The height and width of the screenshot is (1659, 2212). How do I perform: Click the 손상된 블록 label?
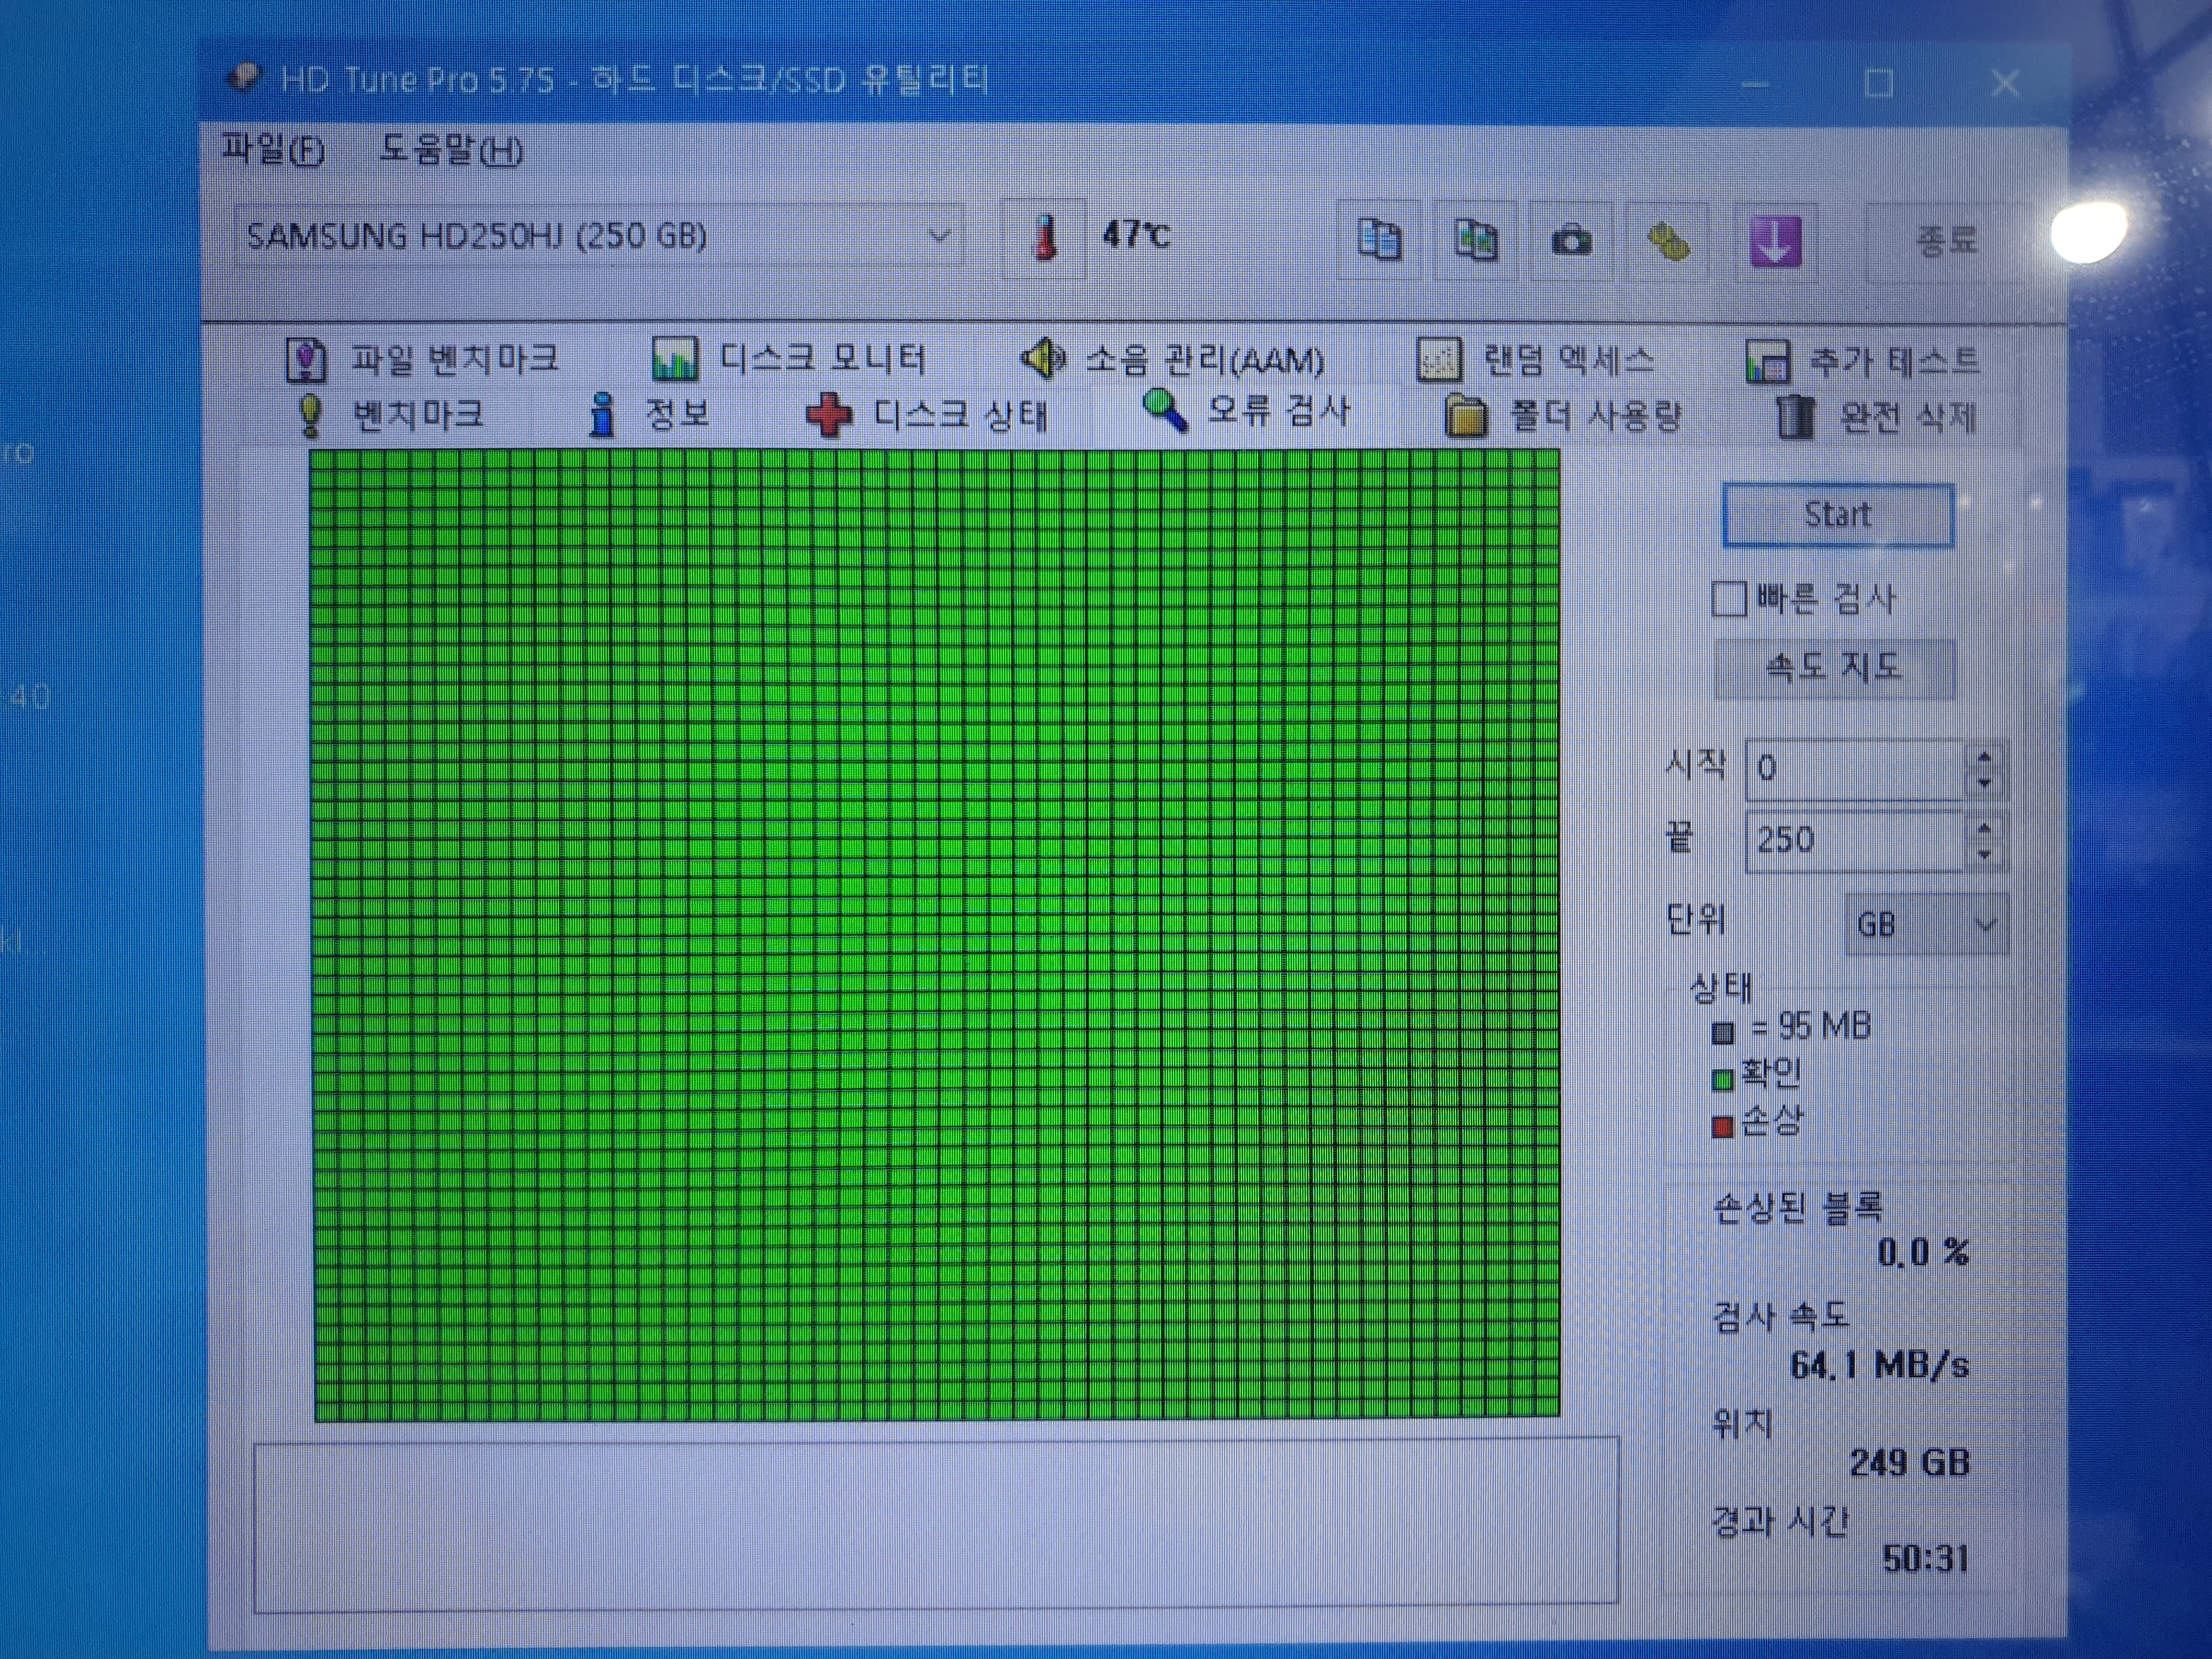(x=1798, y=1207)
